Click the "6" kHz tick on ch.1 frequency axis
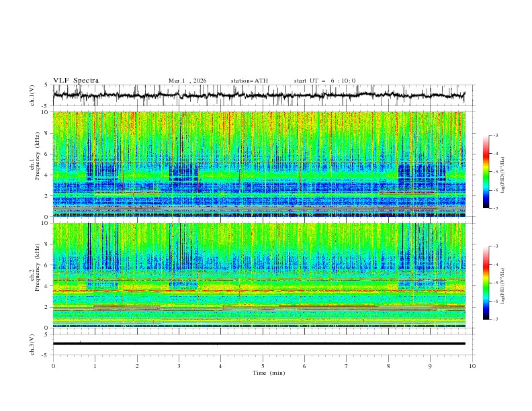Screen dimensions: 532x411 click(47, 154)
